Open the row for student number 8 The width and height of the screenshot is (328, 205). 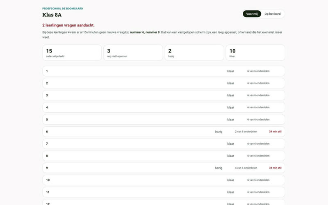(164, 156)
